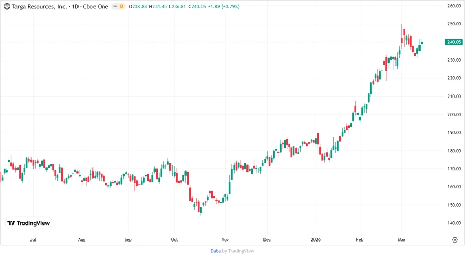Click the 220.00 price axis label
This screenshot has height=257, width=465.
pyautogui.click(x=454, y=78)
